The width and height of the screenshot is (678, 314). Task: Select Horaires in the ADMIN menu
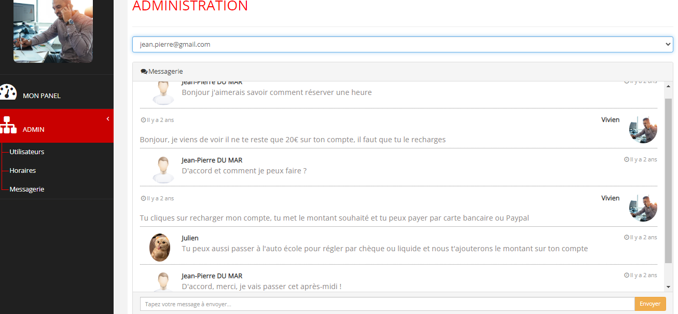pos(22,170)
